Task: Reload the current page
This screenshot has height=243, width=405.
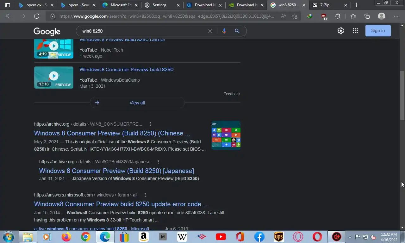Action: coord(37,16)
